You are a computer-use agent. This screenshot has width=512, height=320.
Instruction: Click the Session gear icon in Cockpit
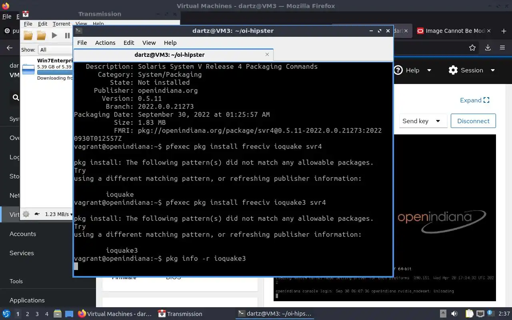(453, 70)
